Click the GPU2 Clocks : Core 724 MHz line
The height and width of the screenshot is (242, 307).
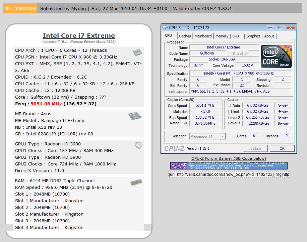point(66,164)
